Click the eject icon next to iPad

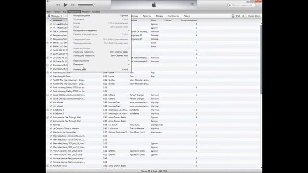(243, 16)
